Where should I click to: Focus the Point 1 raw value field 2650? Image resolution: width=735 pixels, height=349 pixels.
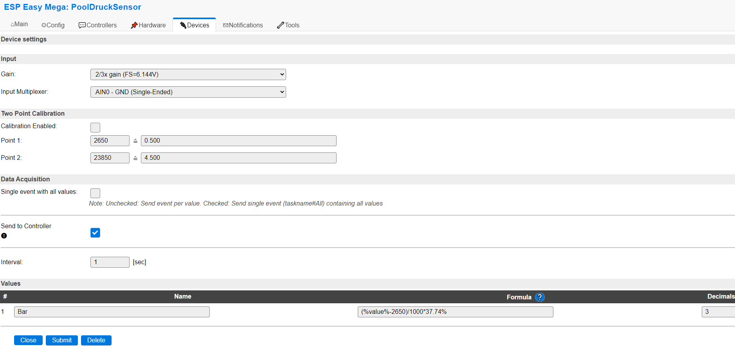[110, 141]
